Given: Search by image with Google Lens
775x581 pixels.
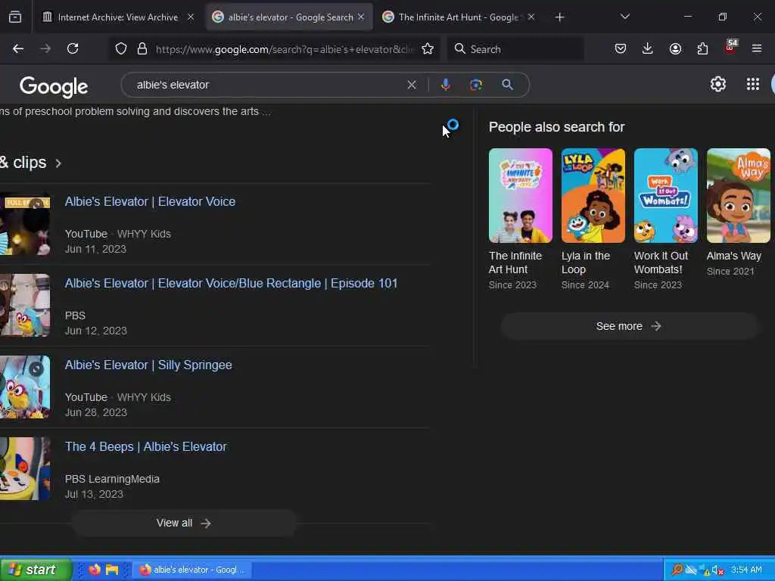Looking at the screenshot, I should pyautogui.click(x=475, y=85).
